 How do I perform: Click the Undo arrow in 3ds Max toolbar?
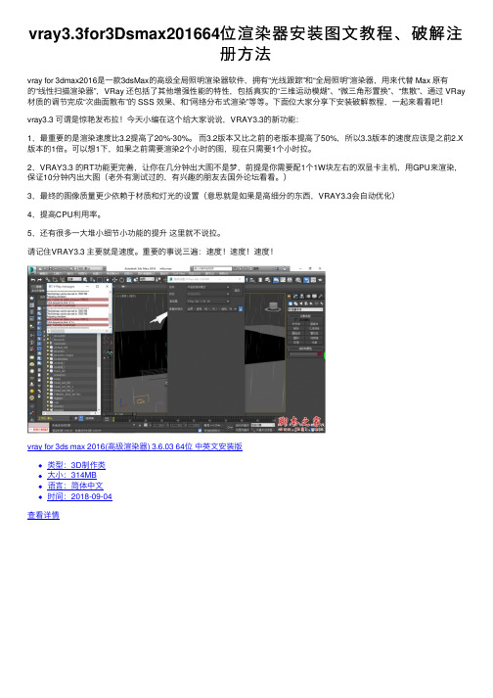[x=33, y=280]
